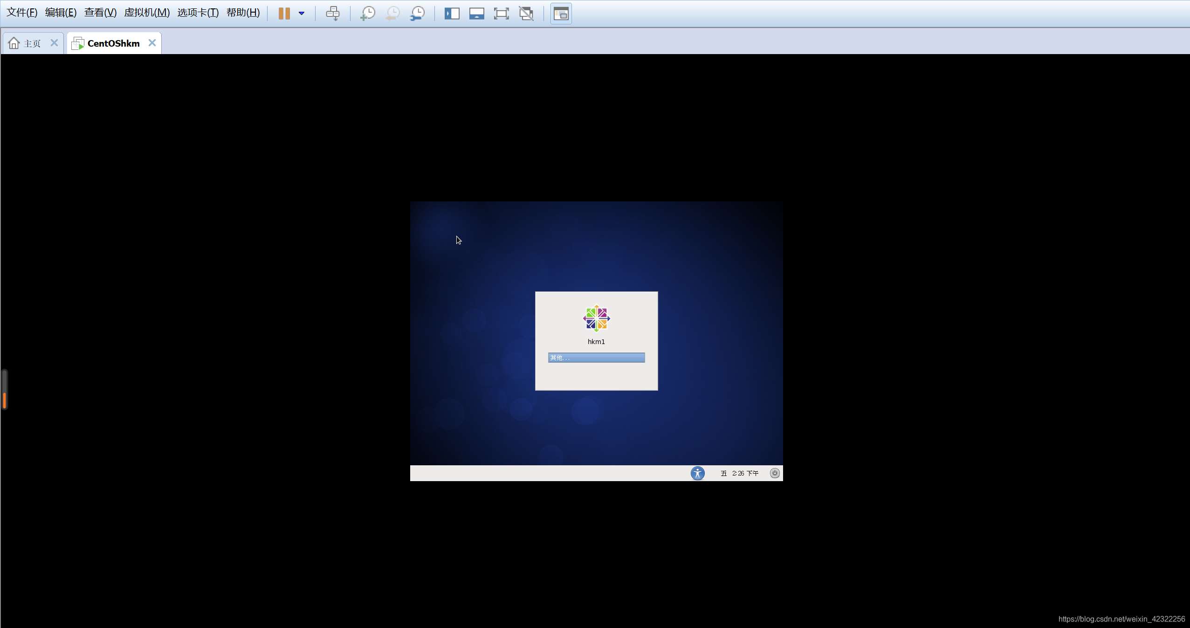The height and width of the screenshot is (628, 1190).
Task: Close the CentOShkm tab
Action: 152,43
